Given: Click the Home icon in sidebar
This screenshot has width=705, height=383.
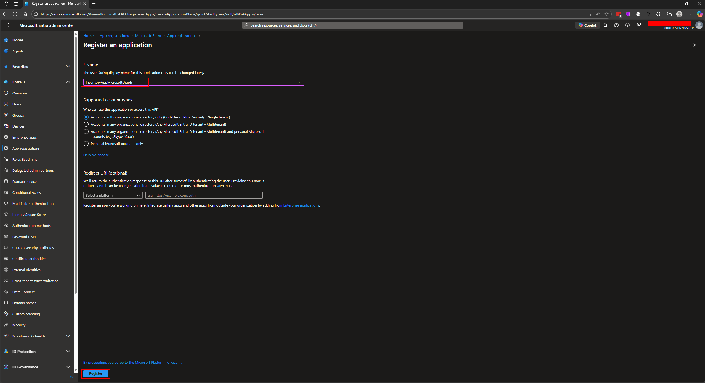Looking at the screenshot, I should pos(6,40).
